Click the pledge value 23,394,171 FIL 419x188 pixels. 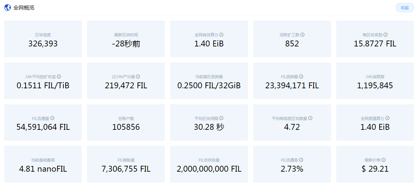tap(292, 85)
